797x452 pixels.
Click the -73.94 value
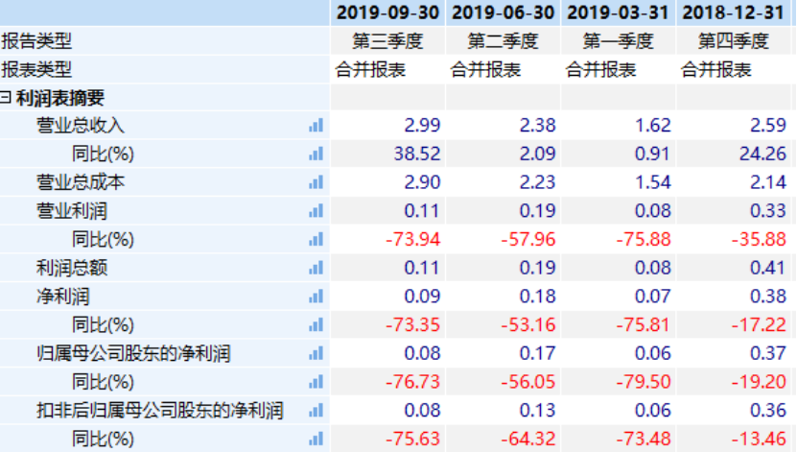point(413,239)
